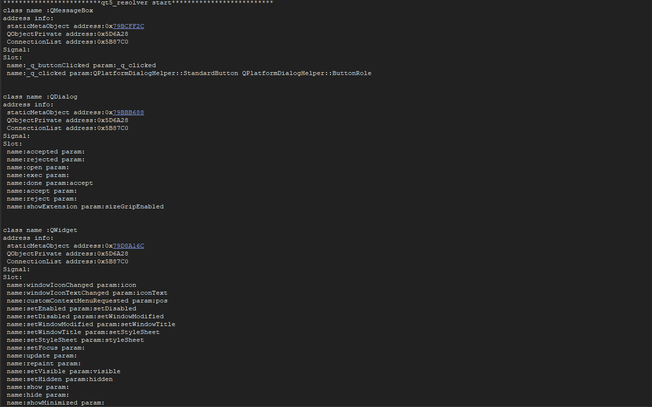
Task: Click the 'class name :QDialog' line
Action: point(40,97)
